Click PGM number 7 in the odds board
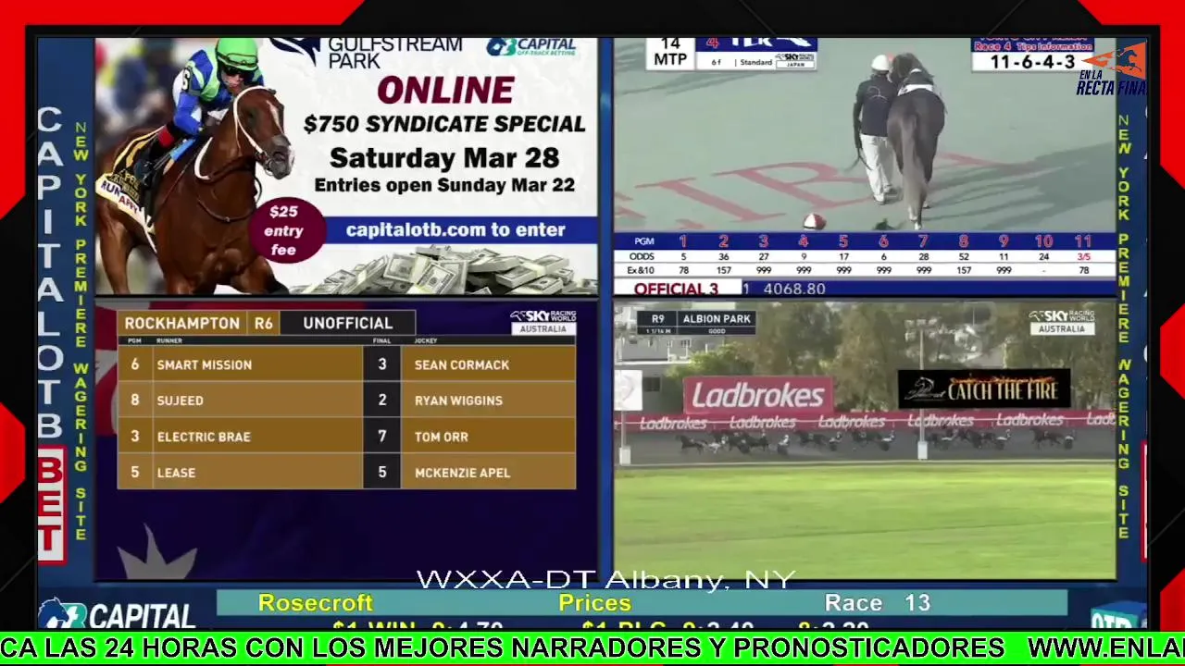 point(923,241)
